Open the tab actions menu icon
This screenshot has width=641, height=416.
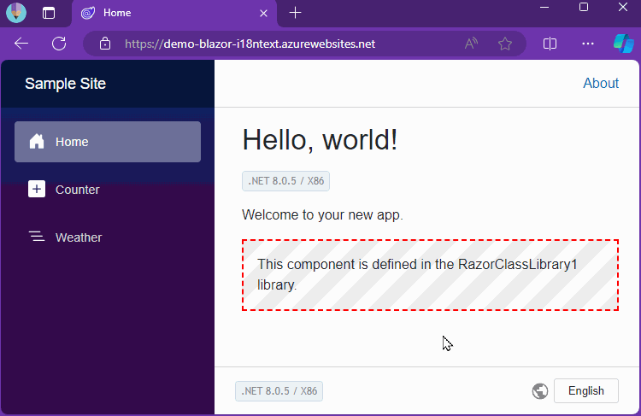(49, 13)
